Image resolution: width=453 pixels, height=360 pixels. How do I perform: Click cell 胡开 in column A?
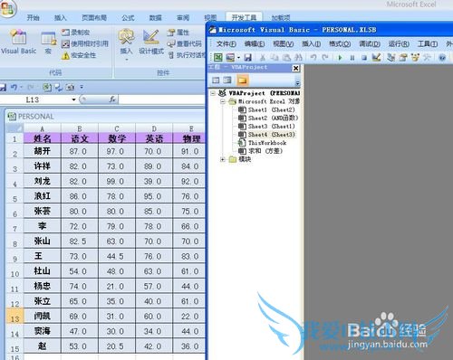click(x=43, y=151)
